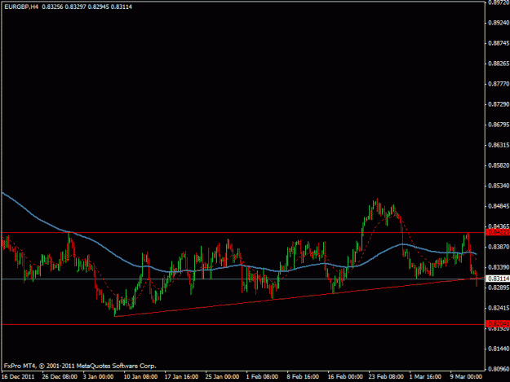Click the EURGBP,H4 symbol title
This screenshot has height=382, width=510.
(21, 7)
